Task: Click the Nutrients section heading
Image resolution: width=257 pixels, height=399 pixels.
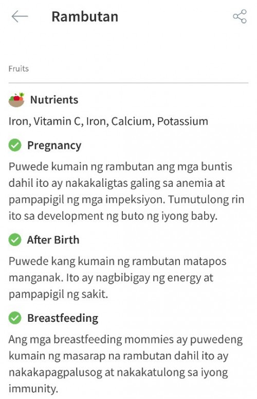Action: click(x=54, y=99)
